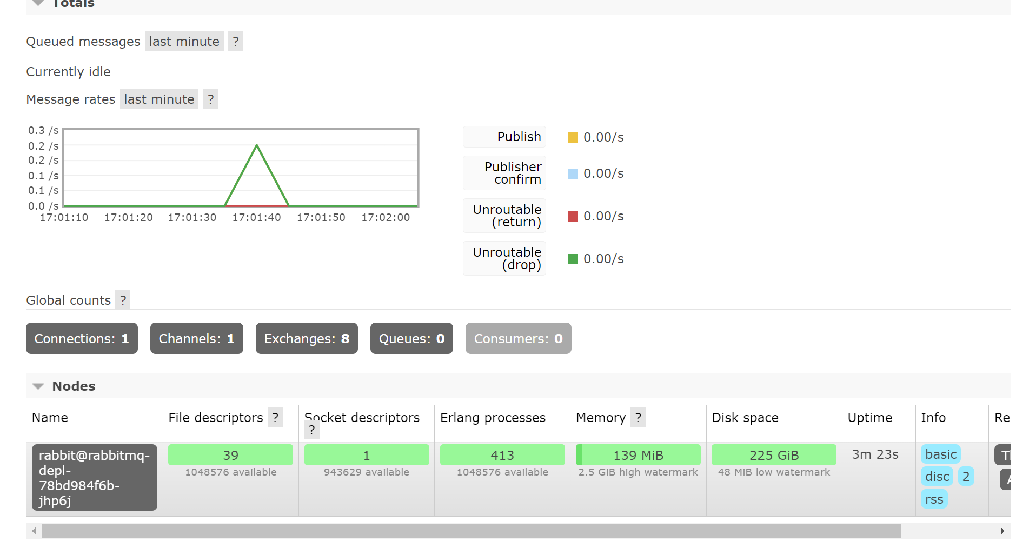This screenshot has width=1016, height=555.
Task: Open the Channels count button
Action: point(196,339)
